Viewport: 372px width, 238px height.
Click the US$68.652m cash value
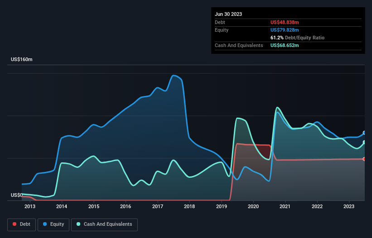coord(285,45)
